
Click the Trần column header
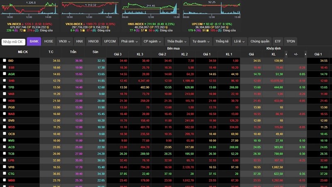(73, 52)
